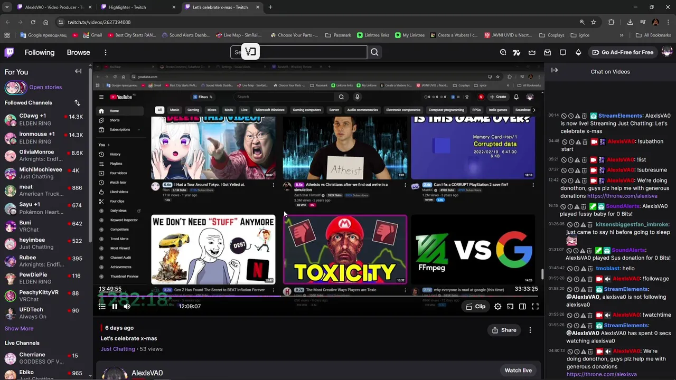Open the Chrome extensions puzzle icon
The height and width of the screenshot is (380, 676).
click(x=612, y=22)
